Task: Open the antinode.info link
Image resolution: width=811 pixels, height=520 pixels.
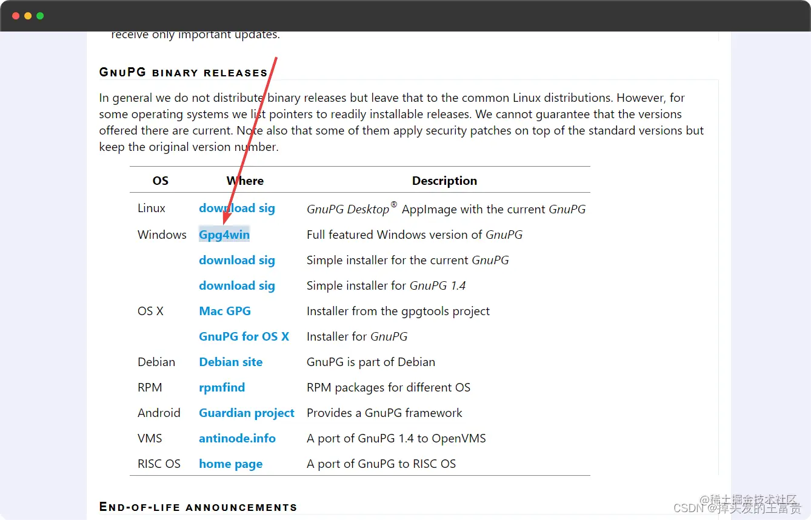Action: [237, 438]
